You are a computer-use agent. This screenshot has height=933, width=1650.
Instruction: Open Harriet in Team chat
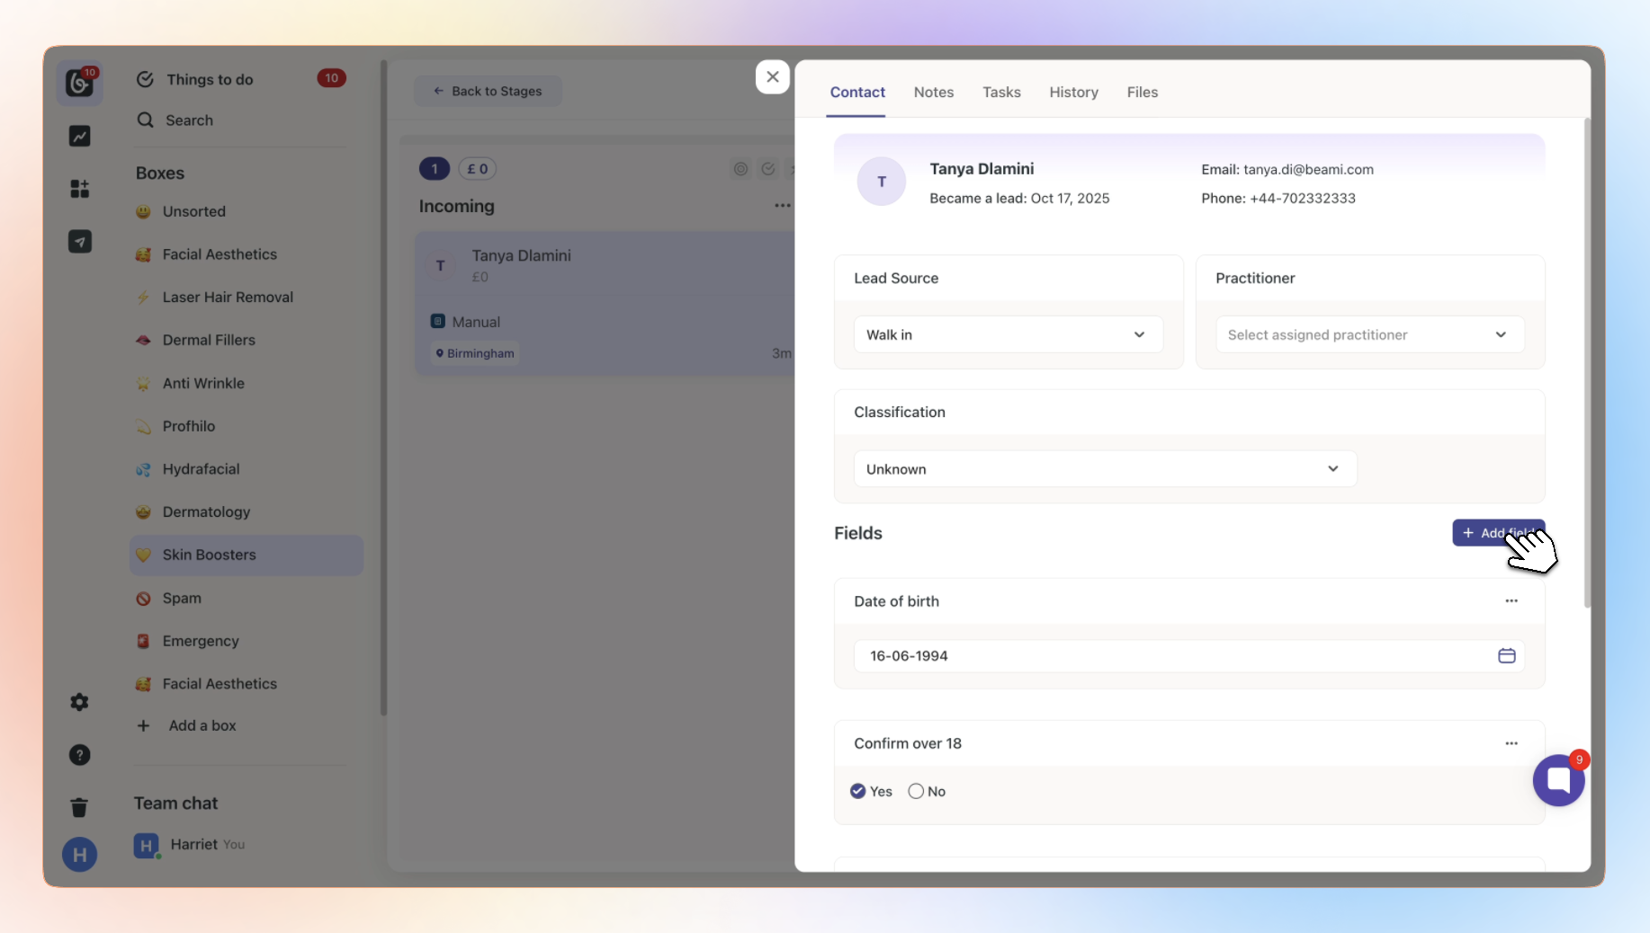click(x=191, y=845)
